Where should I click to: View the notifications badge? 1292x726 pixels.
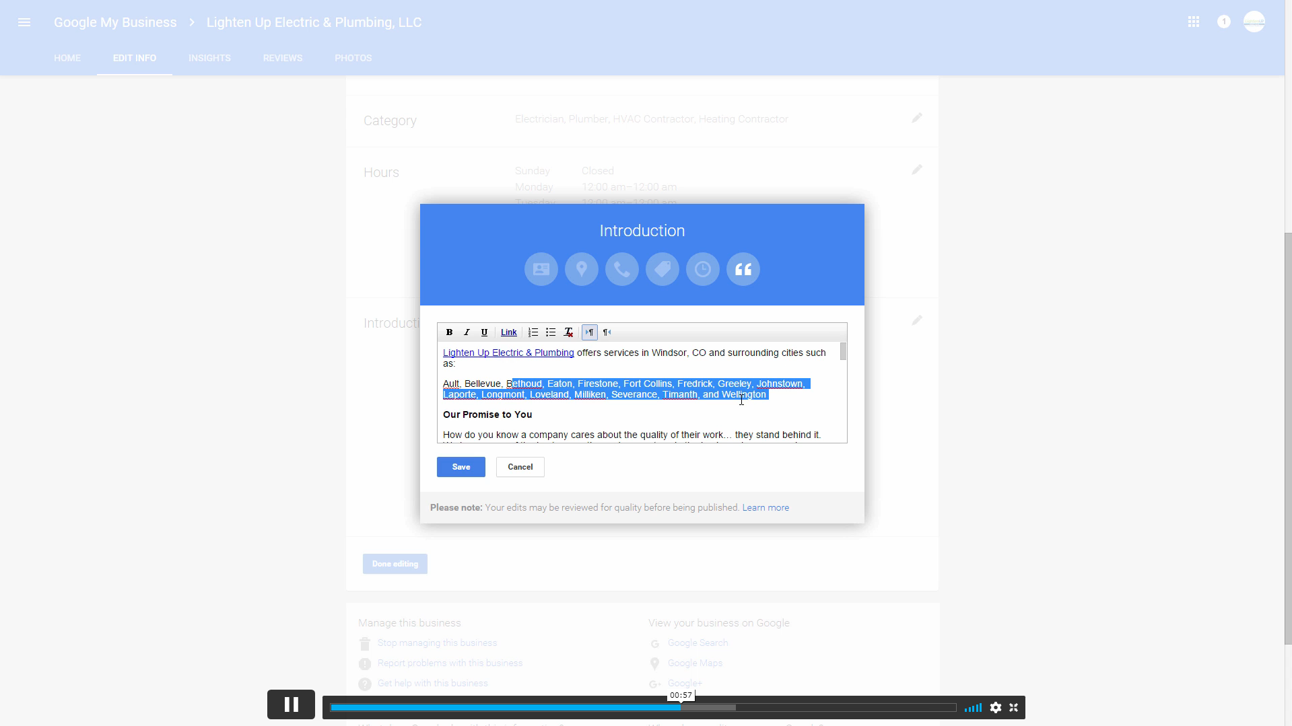pyautogui.click(x=1224, y=22)
